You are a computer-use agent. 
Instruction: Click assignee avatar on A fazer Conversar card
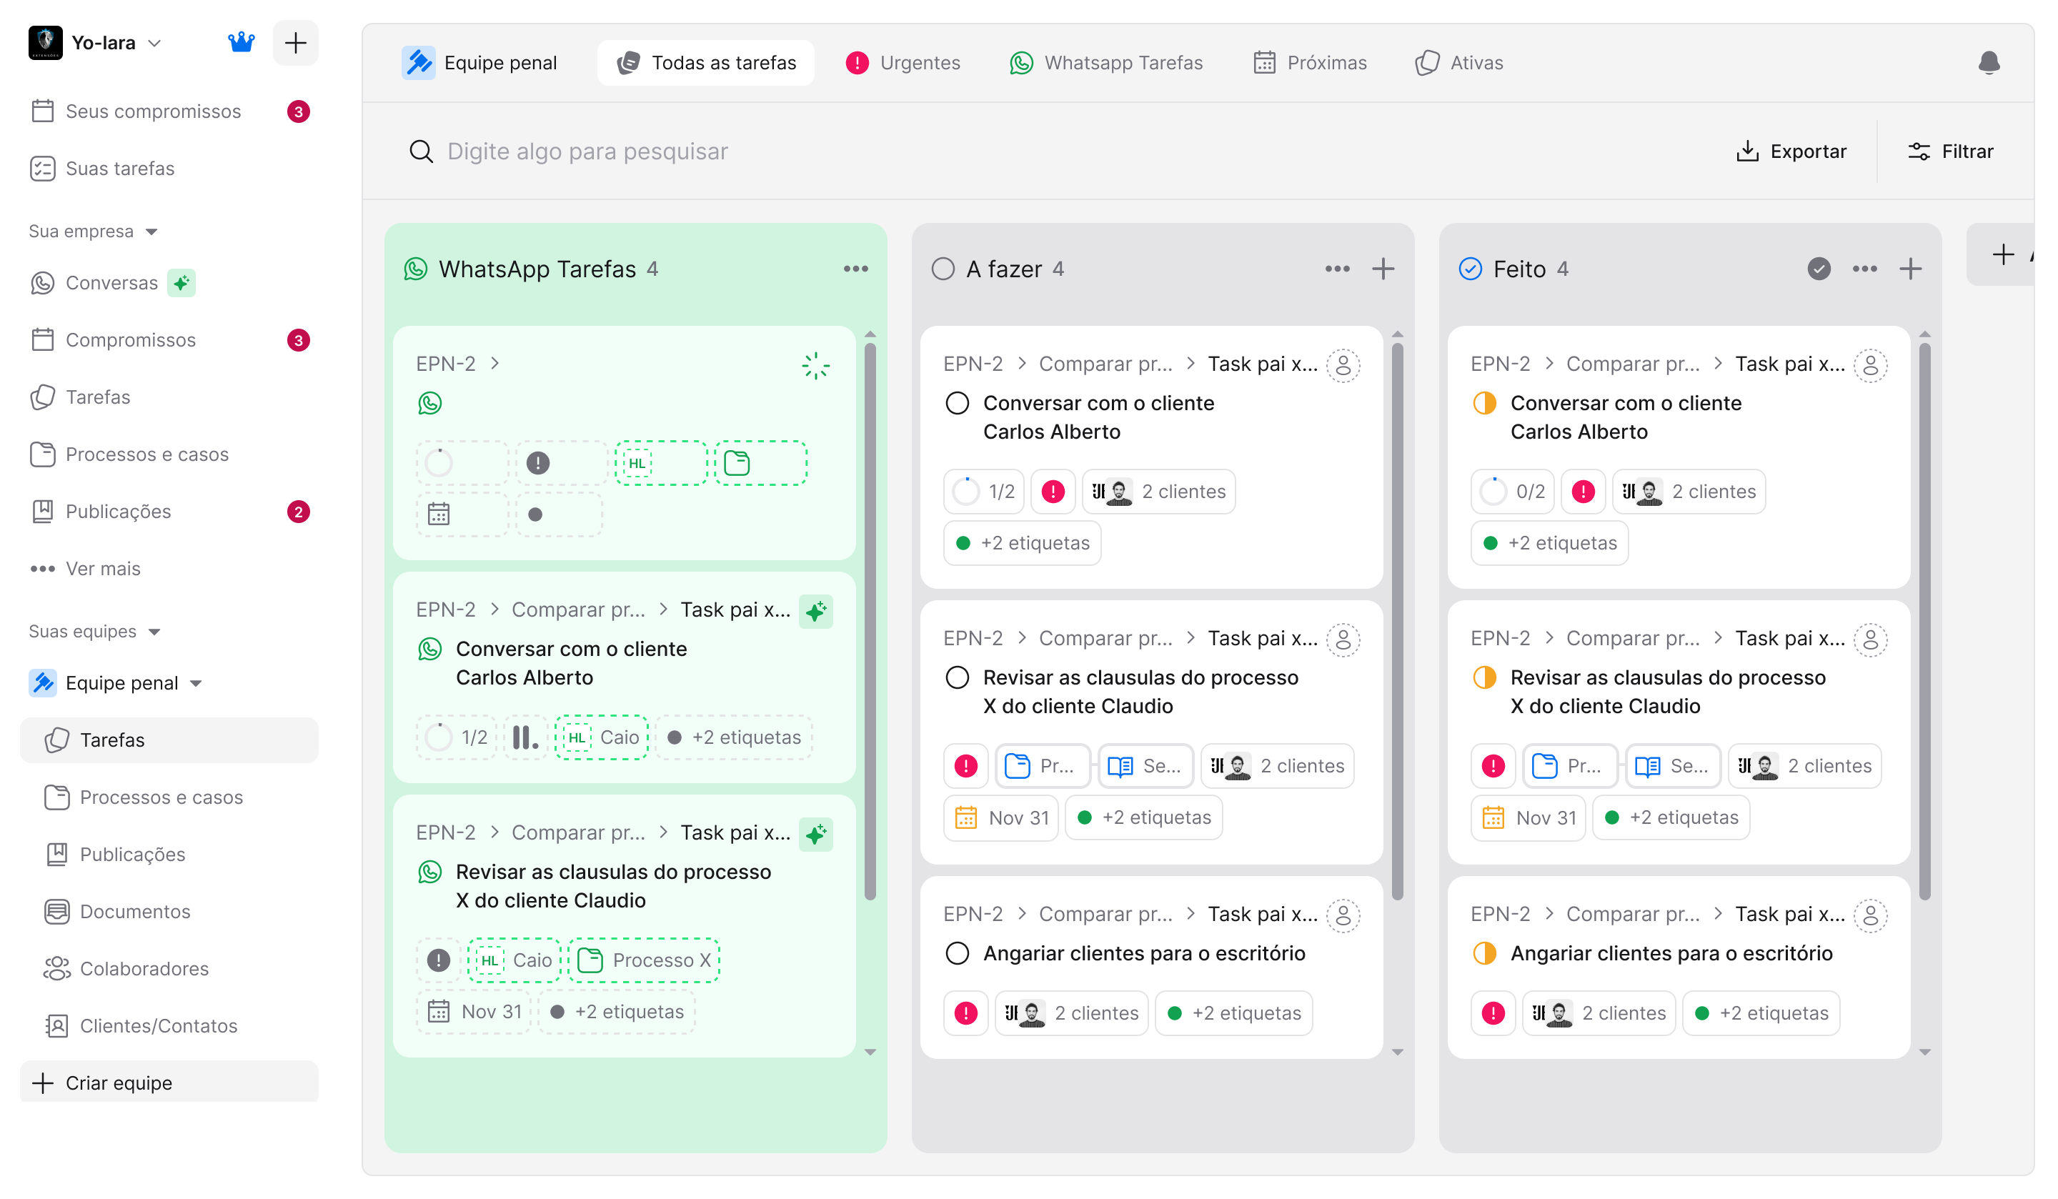pyautogui.click(x=1343, y=365)
